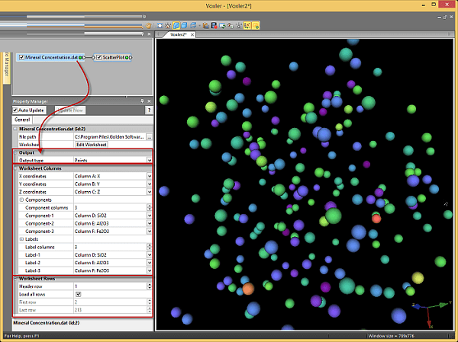The image size is (458, 342).
Task: Open the Component-2 column dropdown
Action: click(x=150, y=223)
